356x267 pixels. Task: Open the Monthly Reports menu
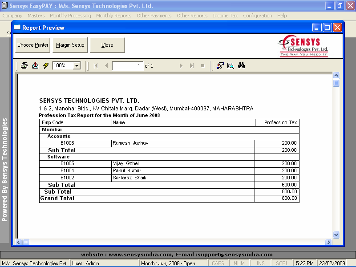(114, 16)
